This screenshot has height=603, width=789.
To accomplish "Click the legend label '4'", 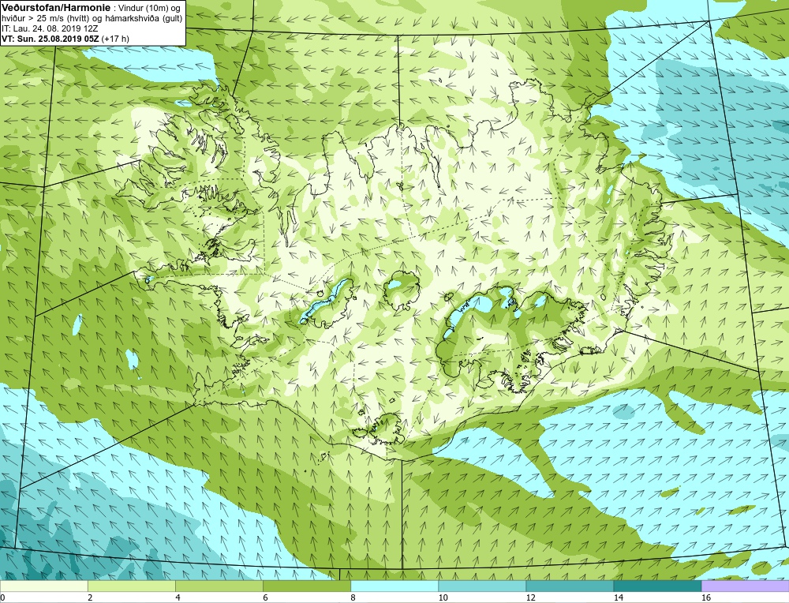I will [178, 597].
